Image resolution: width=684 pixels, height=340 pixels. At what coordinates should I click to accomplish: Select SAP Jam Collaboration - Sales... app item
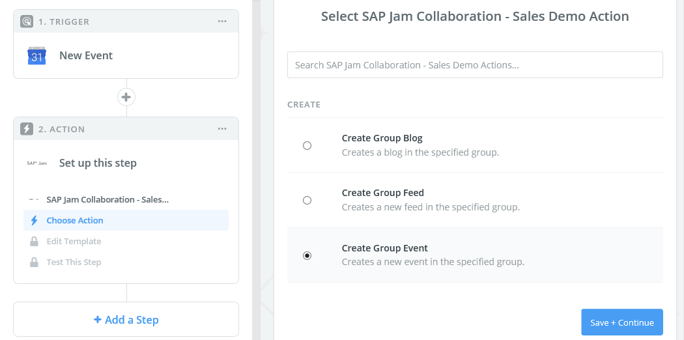126,200
